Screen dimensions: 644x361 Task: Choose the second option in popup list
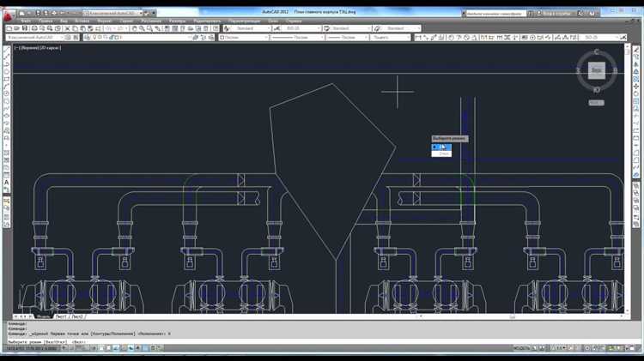point(441,153)
